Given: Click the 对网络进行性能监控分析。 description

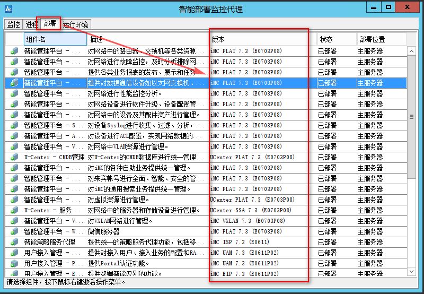Looking at the screenshot, I should pos(125,93).
